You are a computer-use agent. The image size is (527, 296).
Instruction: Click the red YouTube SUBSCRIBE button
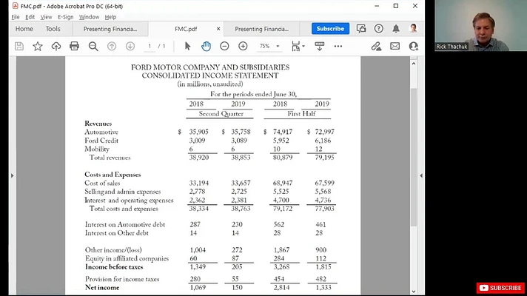coord(500,288)
